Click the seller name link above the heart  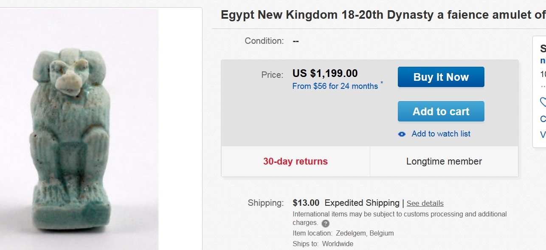[543, 61]
